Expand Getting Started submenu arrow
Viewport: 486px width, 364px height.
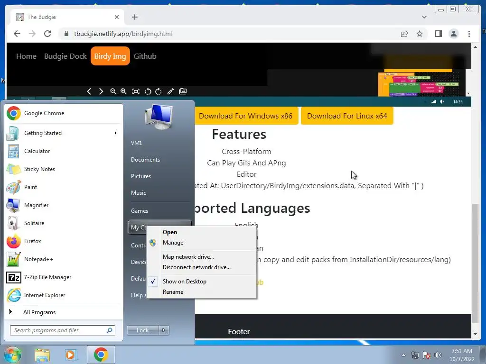tap(116, 133)
